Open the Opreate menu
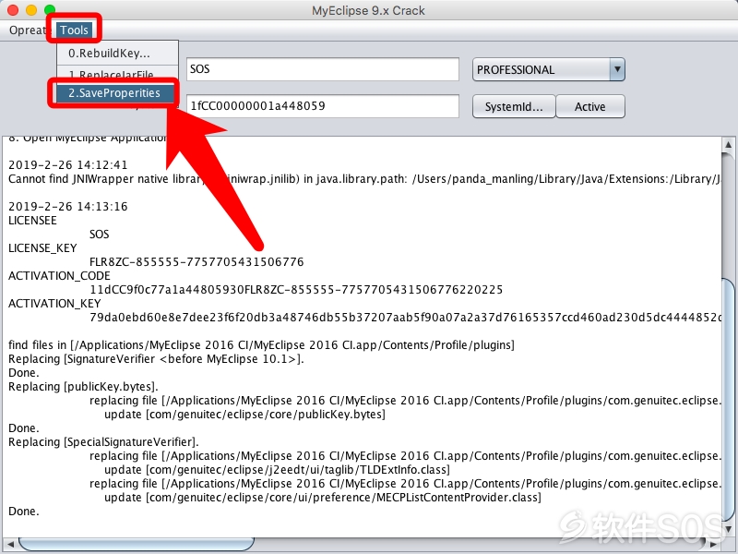 (28, 30)
